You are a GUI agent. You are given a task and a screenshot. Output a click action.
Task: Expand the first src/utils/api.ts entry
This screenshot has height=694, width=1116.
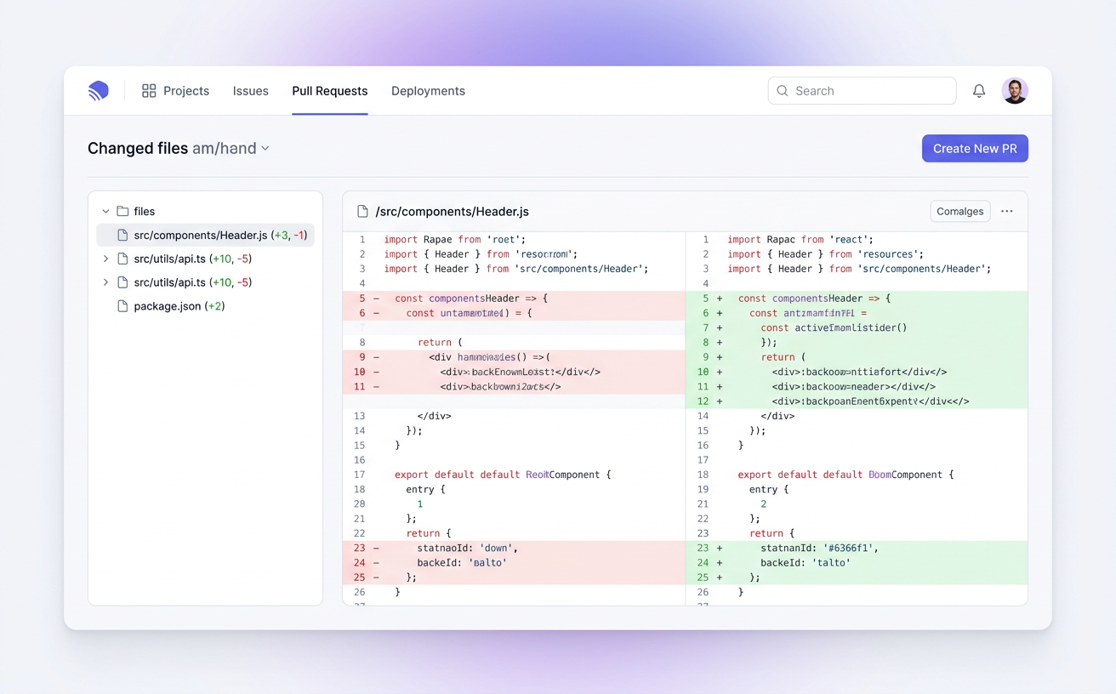(x=105, y=259)
